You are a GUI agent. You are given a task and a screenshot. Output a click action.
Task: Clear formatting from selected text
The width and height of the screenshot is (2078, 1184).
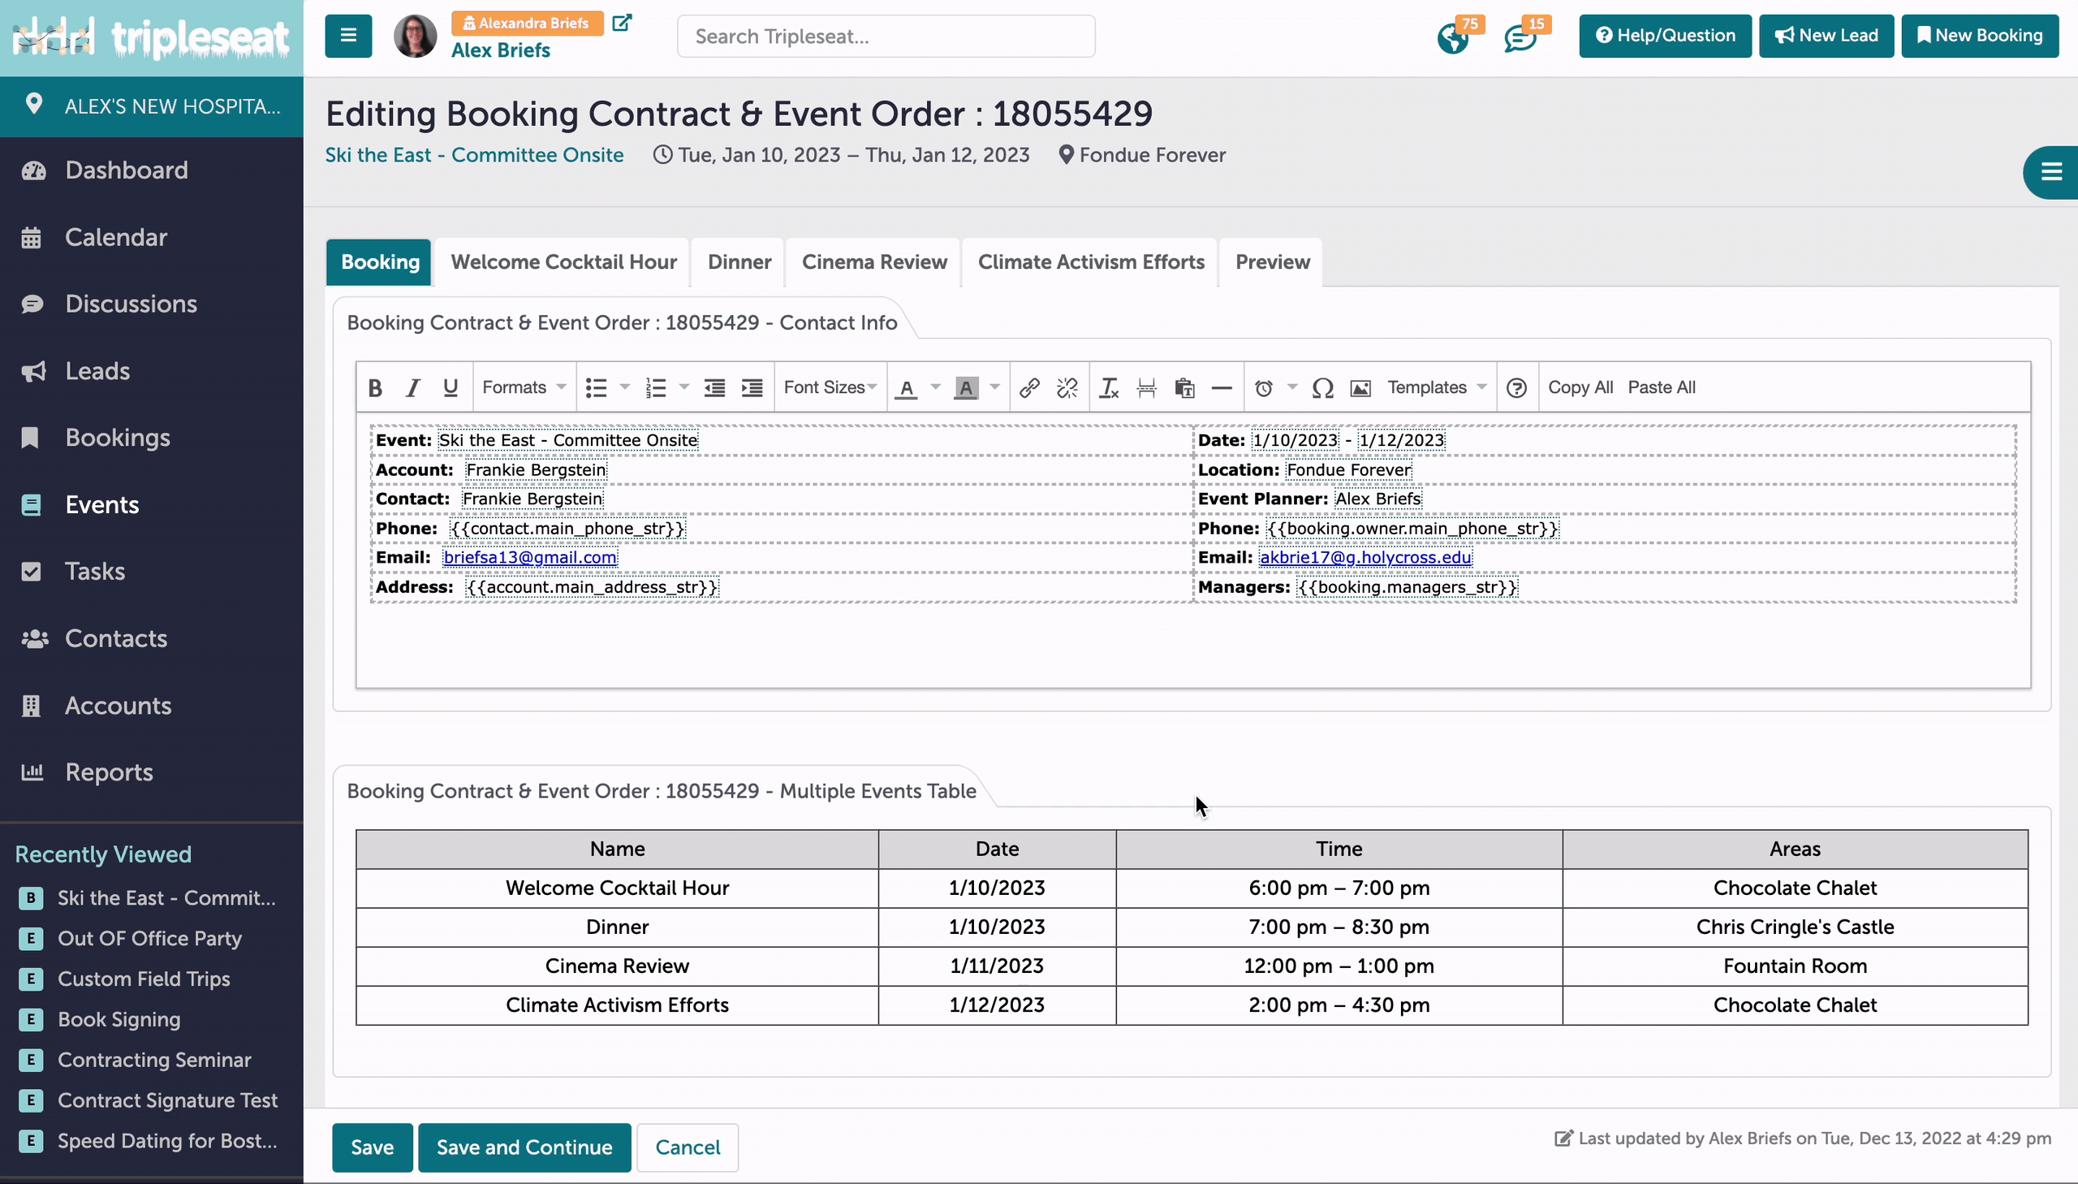[1109, 388]
